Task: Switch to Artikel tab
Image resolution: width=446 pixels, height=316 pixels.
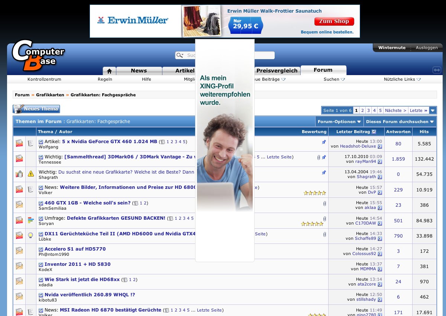Action: 185,71
